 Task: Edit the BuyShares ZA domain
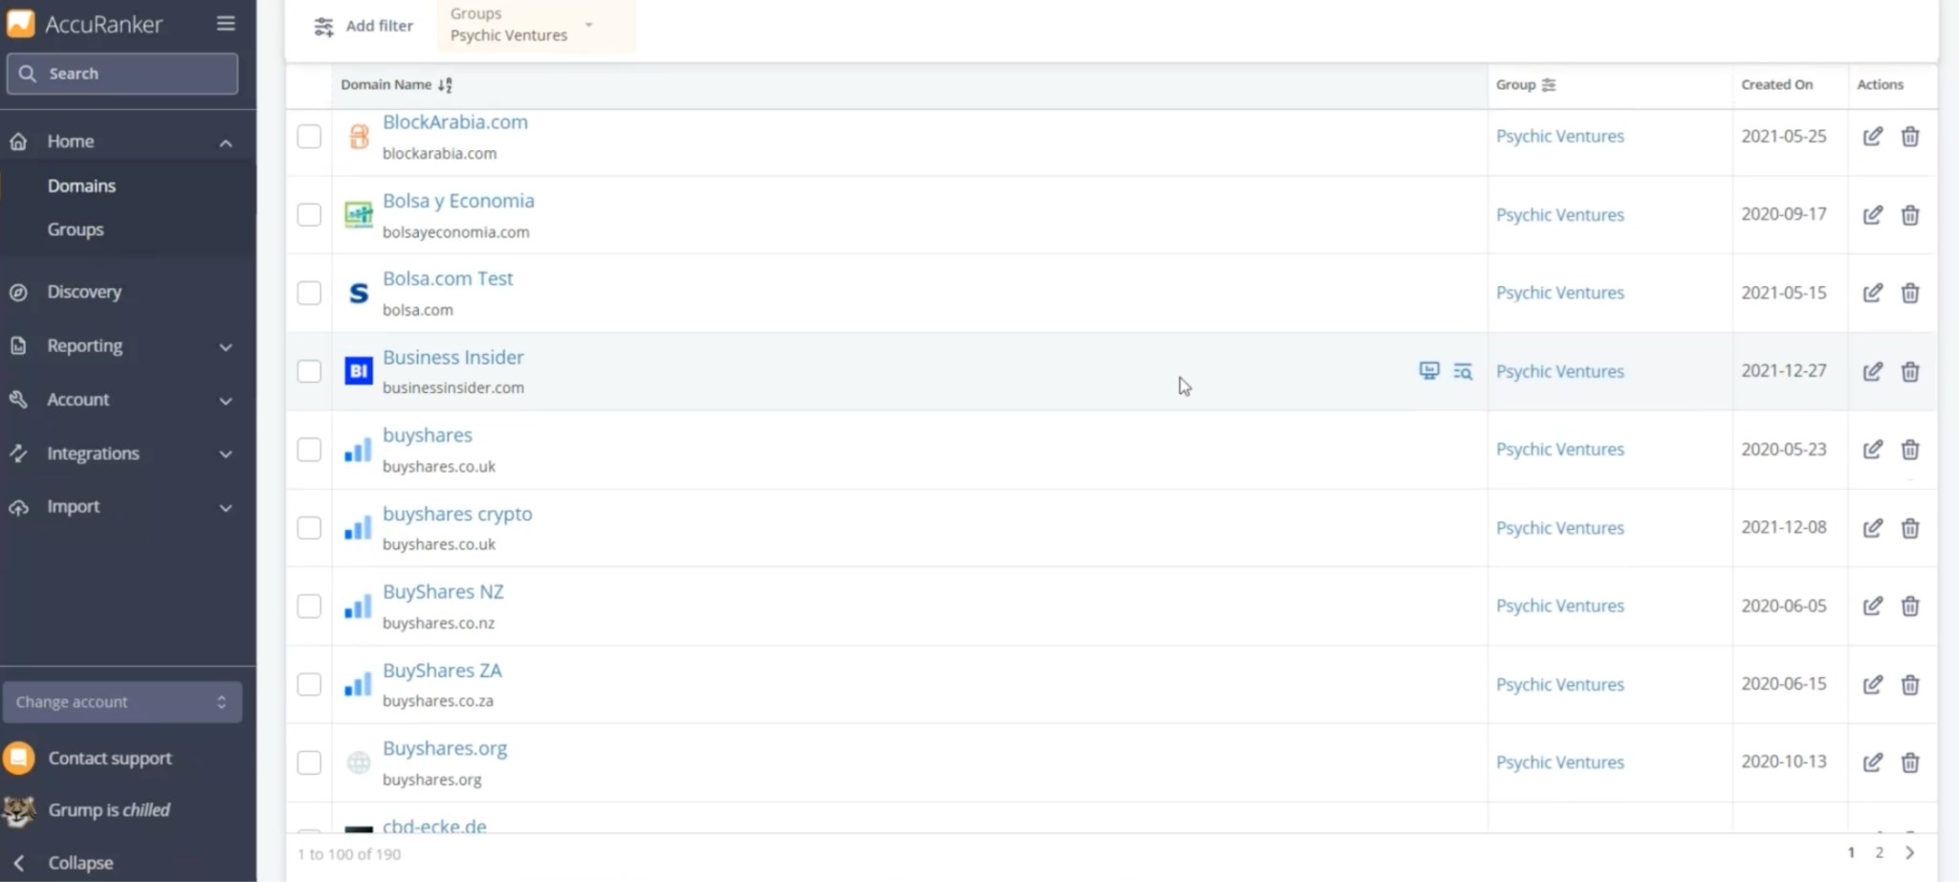1872,684
